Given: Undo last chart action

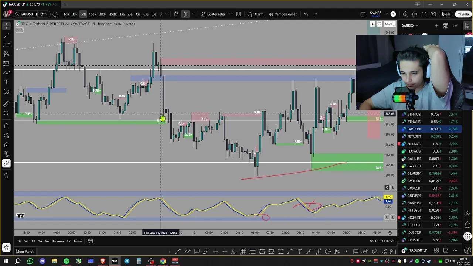Looking at the screenshot, I should (306, 14).
